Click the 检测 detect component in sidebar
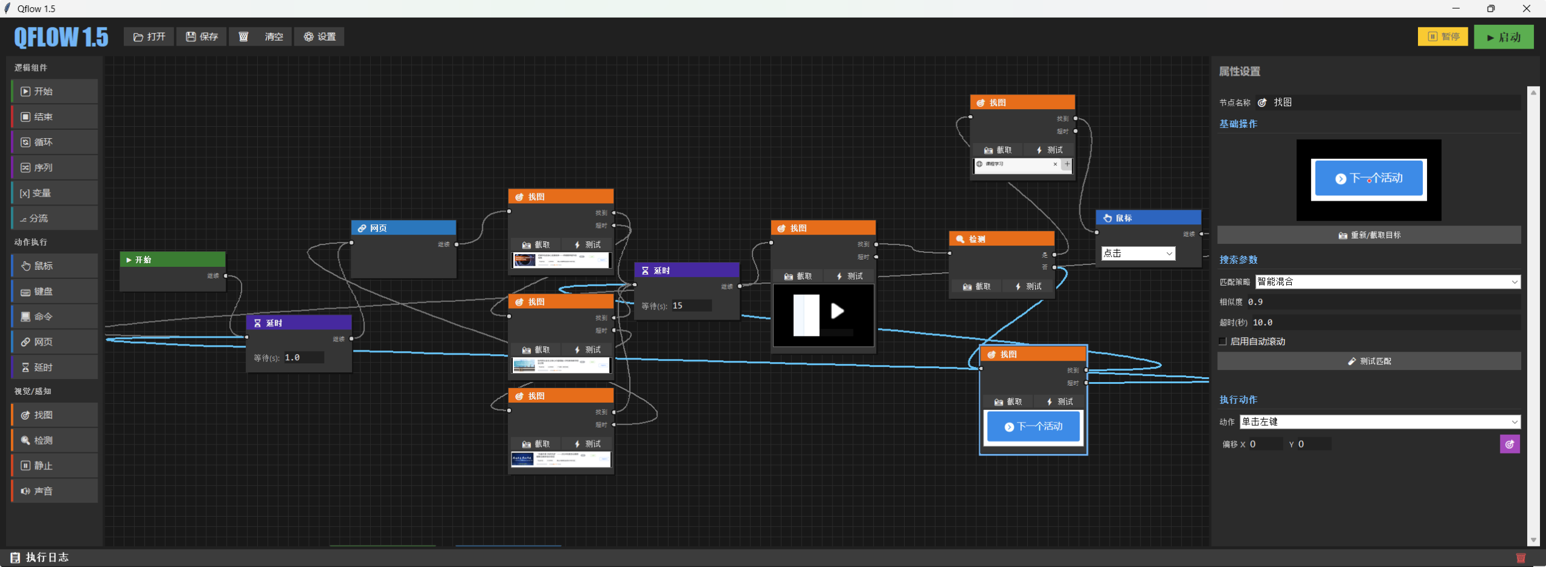The width and height of the screenshot is (1546, 567). 54,440
